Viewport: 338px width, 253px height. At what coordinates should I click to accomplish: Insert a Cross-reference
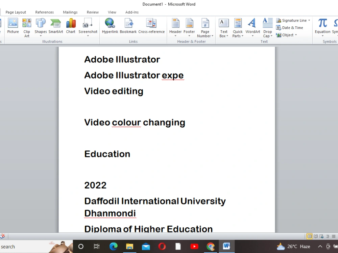(x=151, y=26)
